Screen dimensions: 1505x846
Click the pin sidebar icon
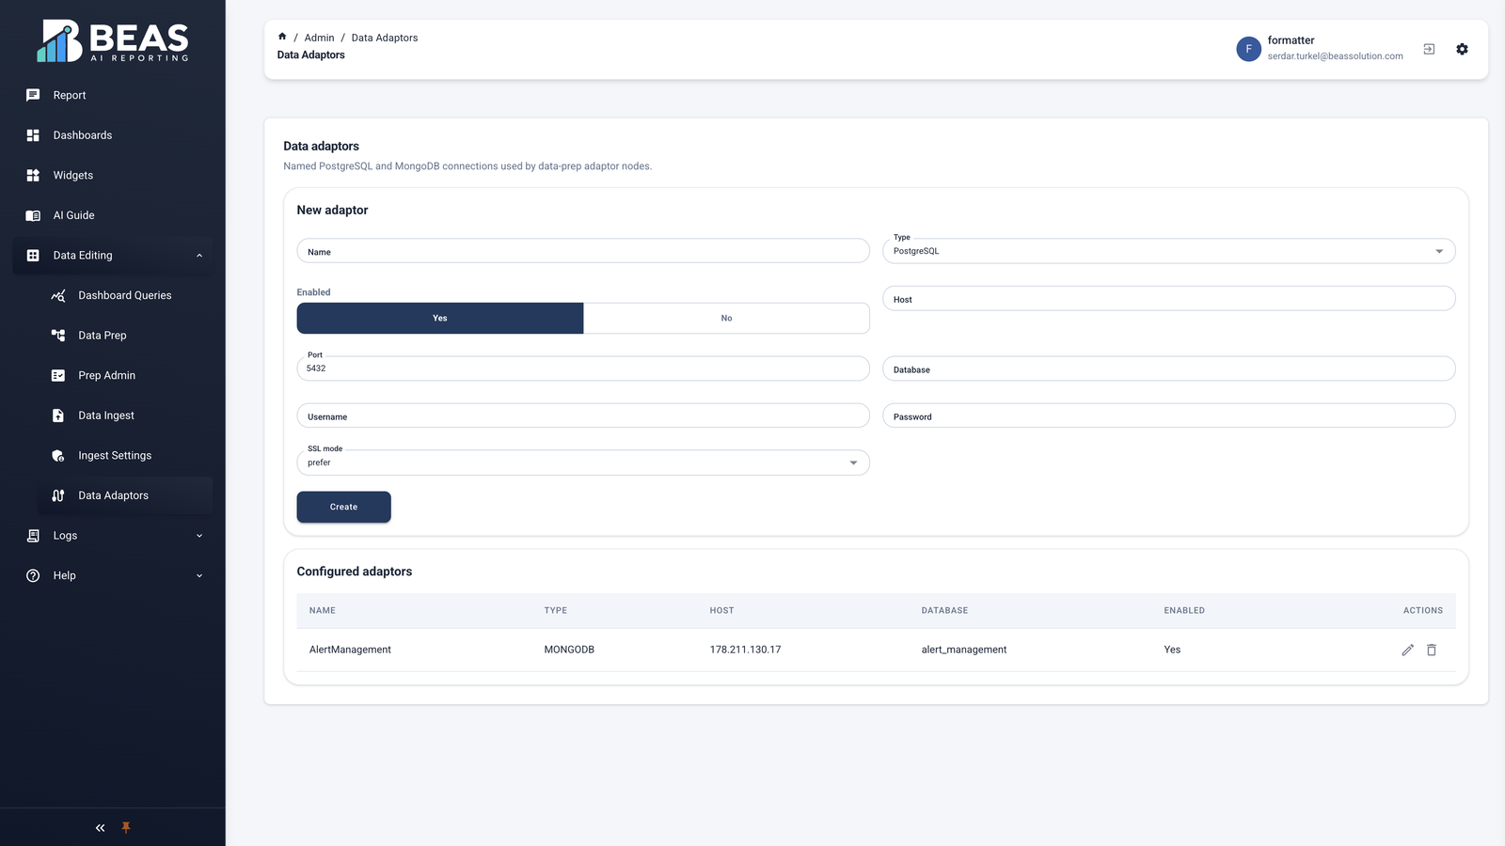pos(126,828)
